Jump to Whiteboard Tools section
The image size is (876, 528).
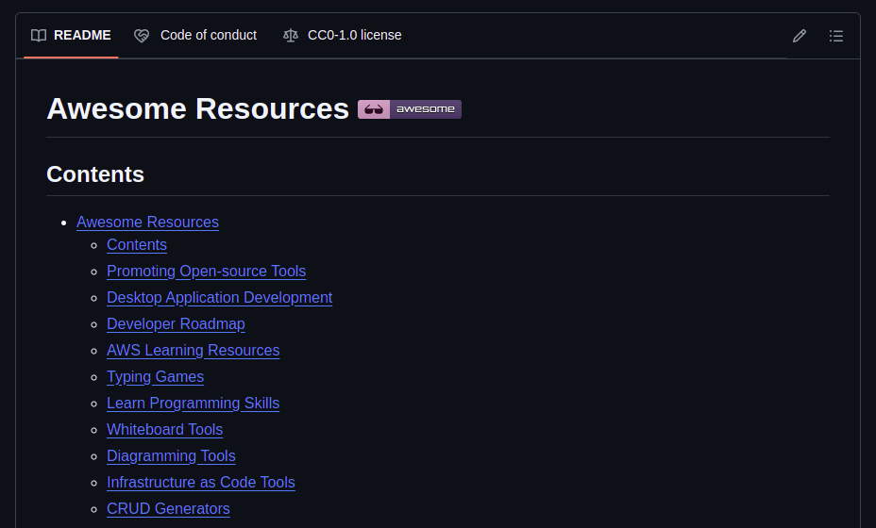click(164, 430)
